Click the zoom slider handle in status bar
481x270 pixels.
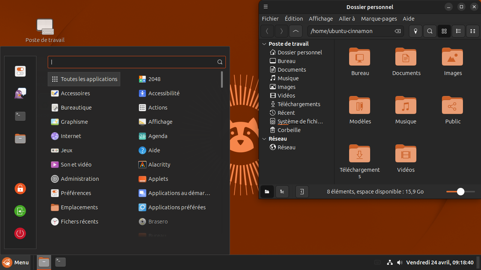(x=461, y=192)
